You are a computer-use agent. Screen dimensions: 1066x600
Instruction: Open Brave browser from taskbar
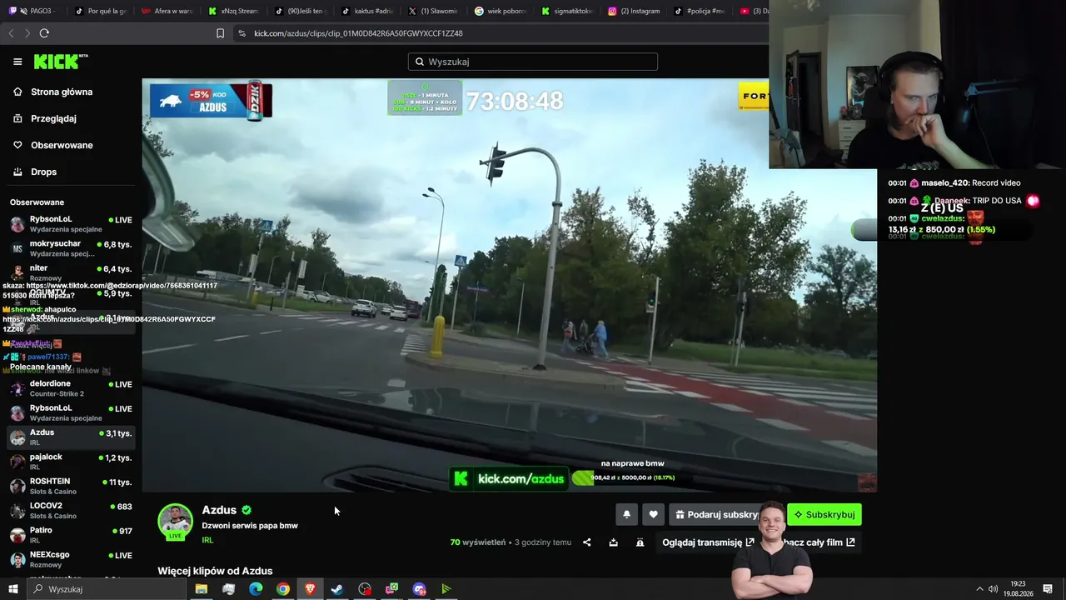pos(311,589)
